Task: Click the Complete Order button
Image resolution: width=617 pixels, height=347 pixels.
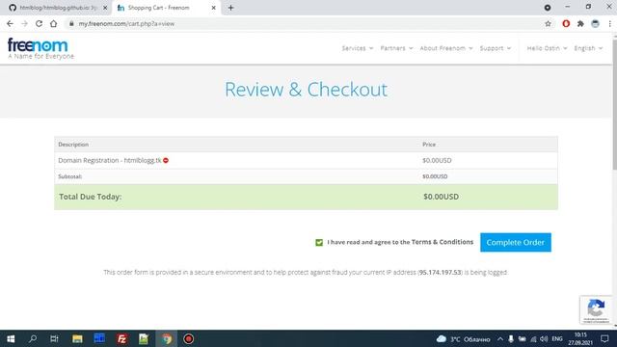Action: coord(516,242)
